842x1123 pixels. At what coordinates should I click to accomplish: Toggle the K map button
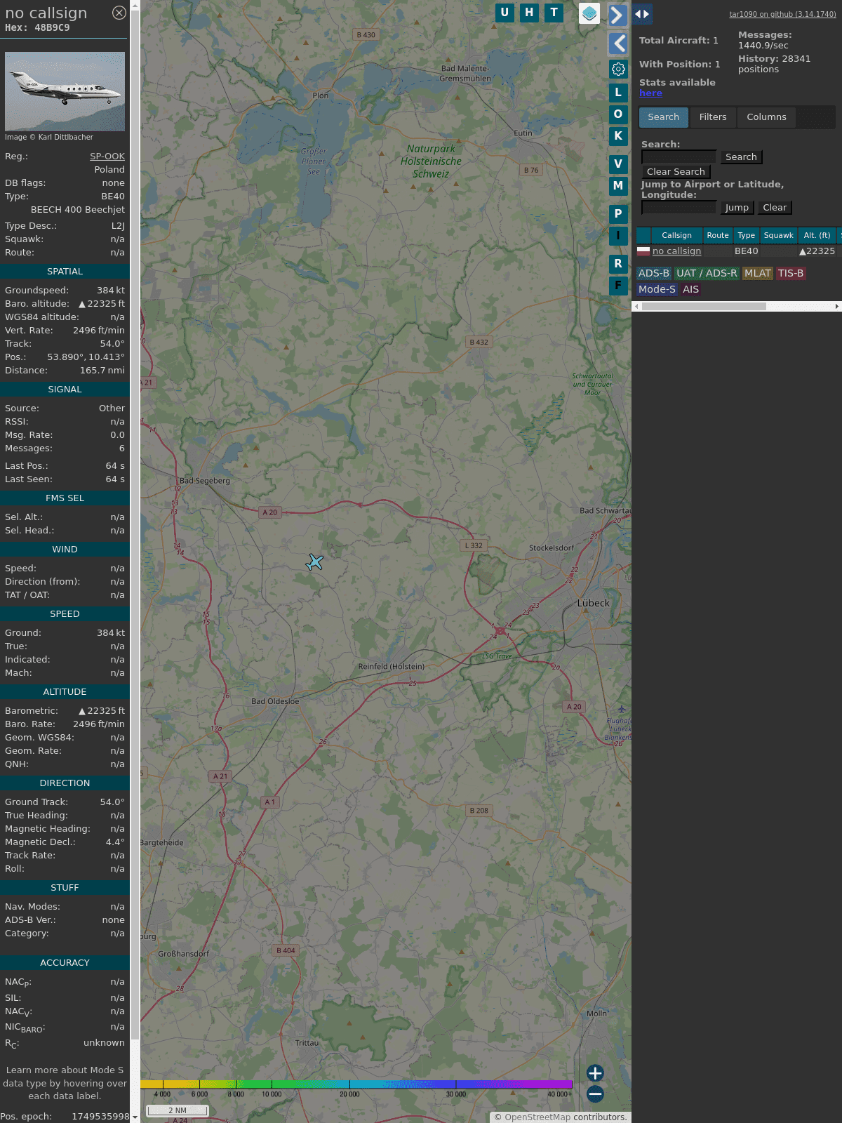coord(618,136)
